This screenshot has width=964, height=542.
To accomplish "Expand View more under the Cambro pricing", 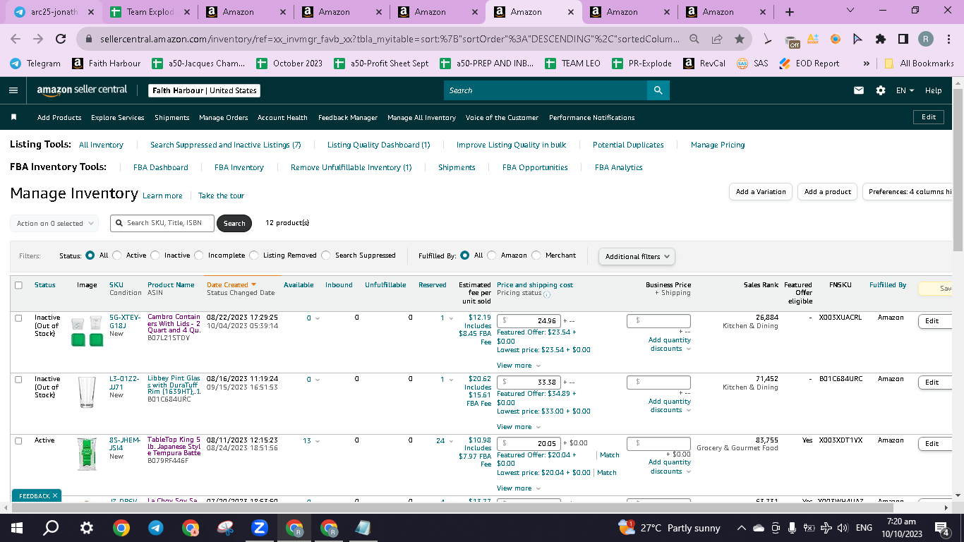I will pos(519,366).
